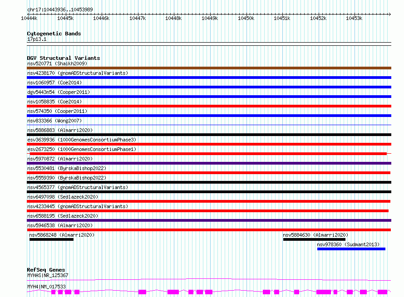This screenshot has height=297, width=404.
Task: Select the brown nsv520771 variant bar
Action: 209,68
